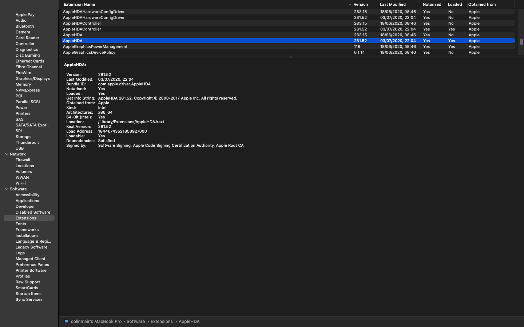Sort by the Notarised column header
The image size is (524, 327).
click(434, 4)
